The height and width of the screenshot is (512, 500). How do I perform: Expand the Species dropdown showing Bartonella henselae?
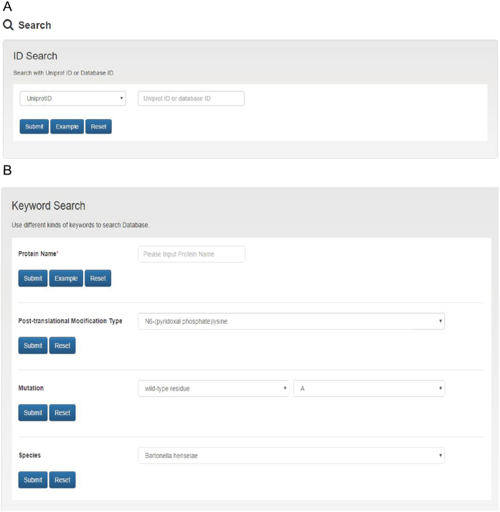click(x=291, y=455)
